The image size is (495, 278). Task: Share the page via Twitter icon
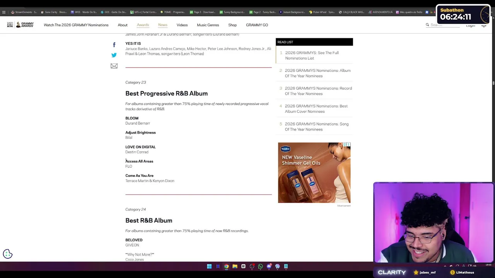[114, 55]
